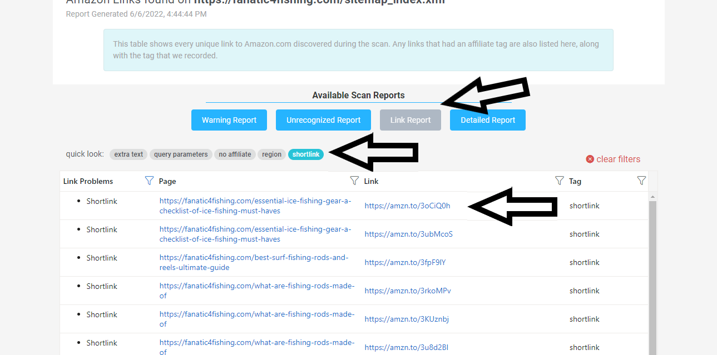Viewport: 717px width, 355px height.
Task: Open the best-surf-fishing-rods-and-reels page link
Action: coord(254,262)
